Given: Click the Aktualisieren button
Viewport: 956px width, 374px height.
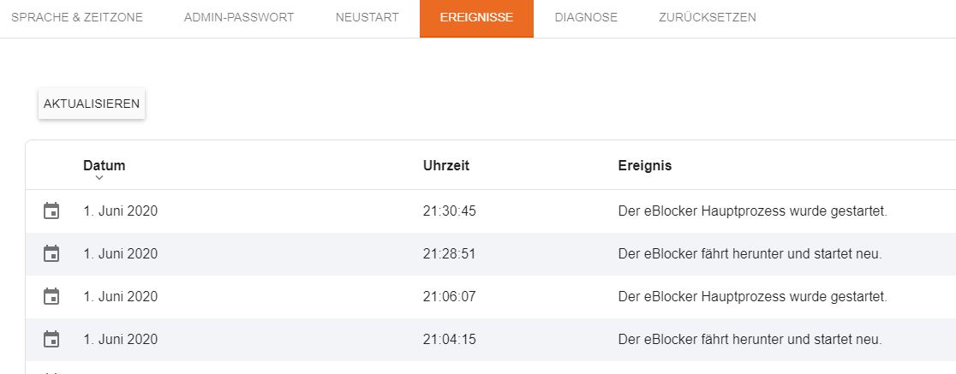Looking at the screenshot, I should click(92, 104).
